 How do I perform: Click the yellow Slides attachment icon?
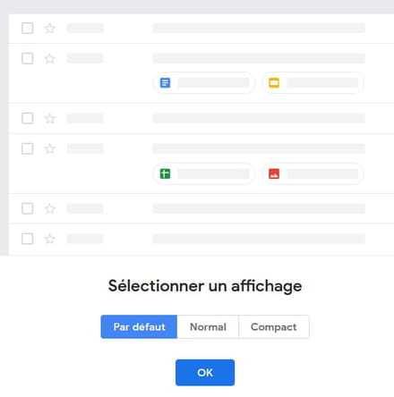tap(274, 82)
